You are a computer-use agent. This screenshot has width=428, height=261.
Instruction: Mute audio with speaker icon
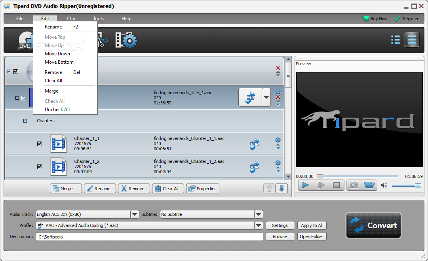[384, 185]
